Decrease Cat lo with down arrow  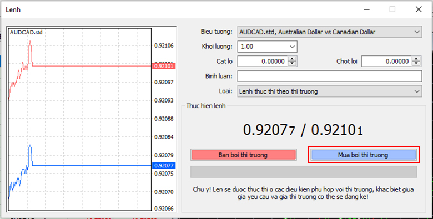pyautogui.click(x=292, y=64)
